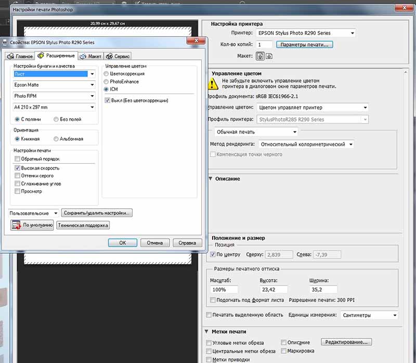The height and width of the screenshot is (363, 416).
Task: Open the Epson Matte paper type dropdown
Action: [x=54, y=85]
